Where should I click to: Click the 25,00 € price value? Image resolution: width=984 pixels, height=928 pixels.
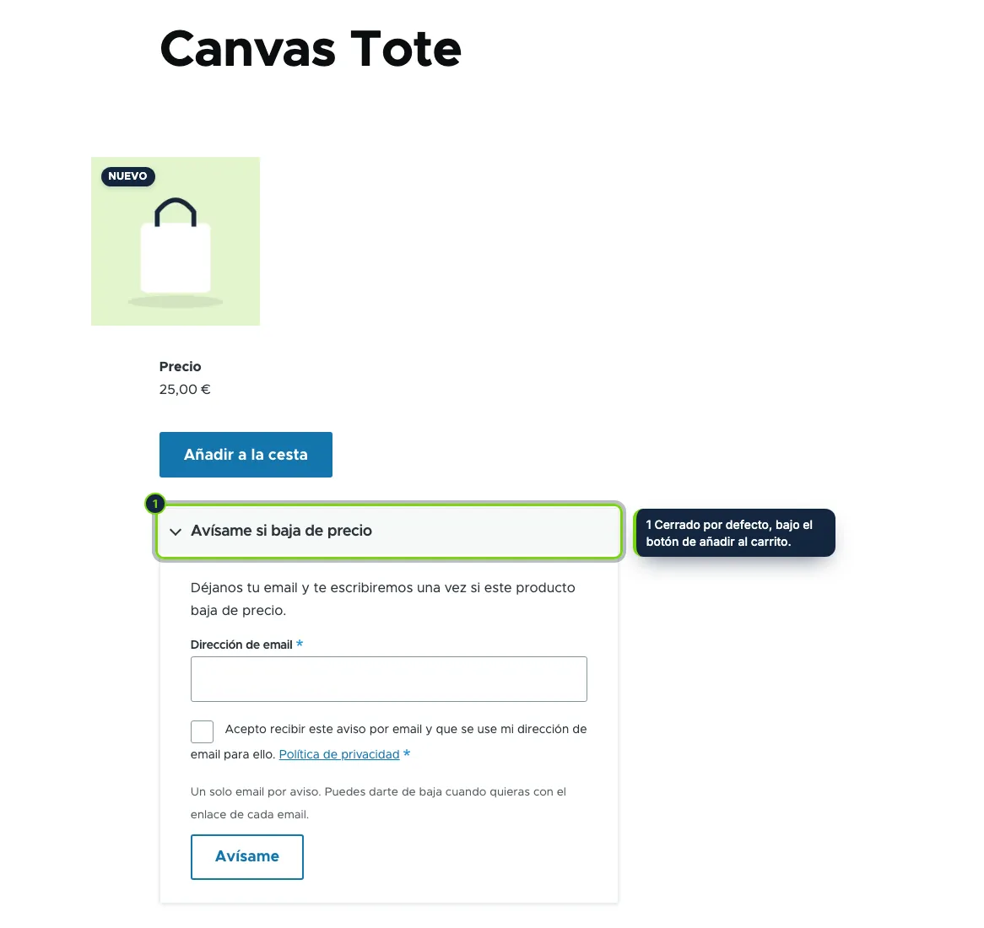point(185,390)
